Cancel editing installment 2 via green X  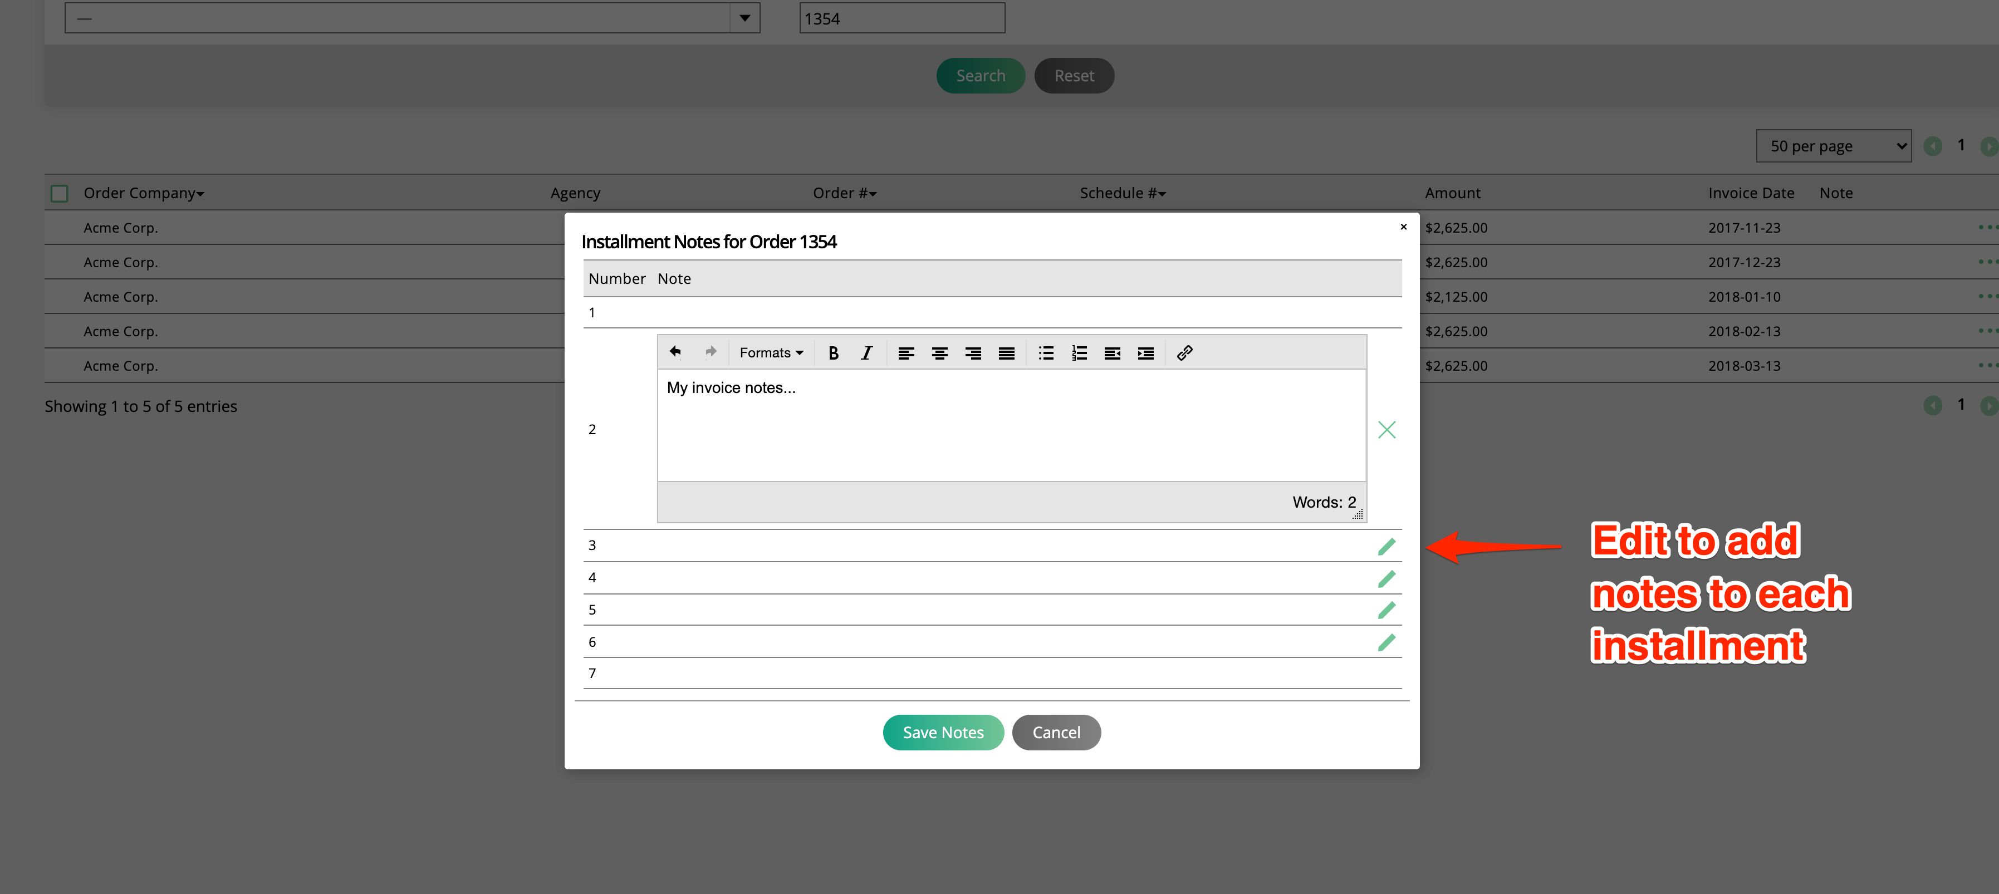tap(1388, 429)
